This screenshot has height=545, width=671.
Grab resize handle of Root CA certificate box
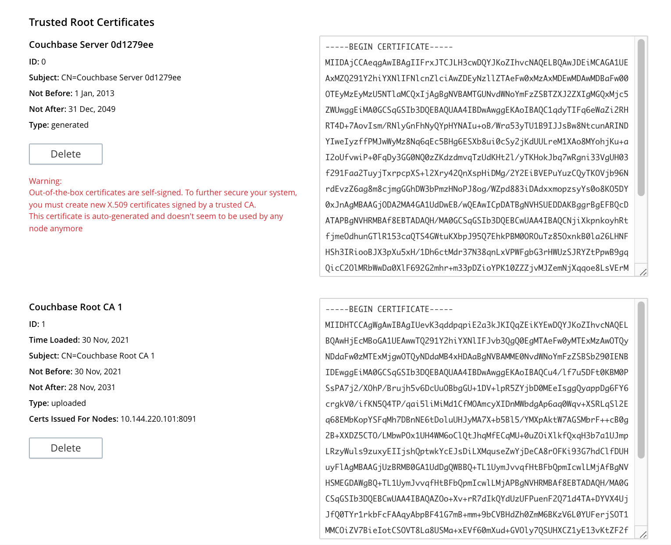(x=643, y=534)
